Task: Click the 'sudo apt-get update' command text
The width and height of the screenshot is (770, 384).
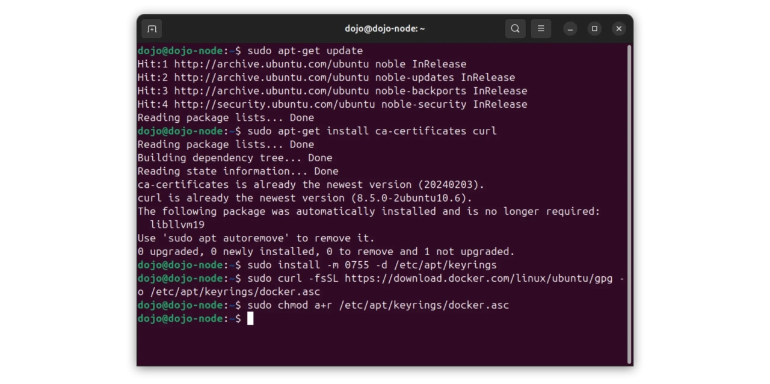Action: tap(305, 51)
